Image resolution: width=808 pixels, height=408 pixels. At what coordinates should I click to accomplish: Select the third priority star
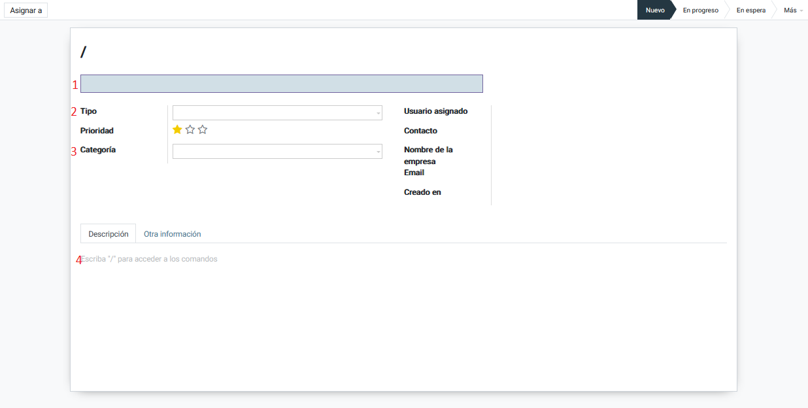(x=203, y=130)
